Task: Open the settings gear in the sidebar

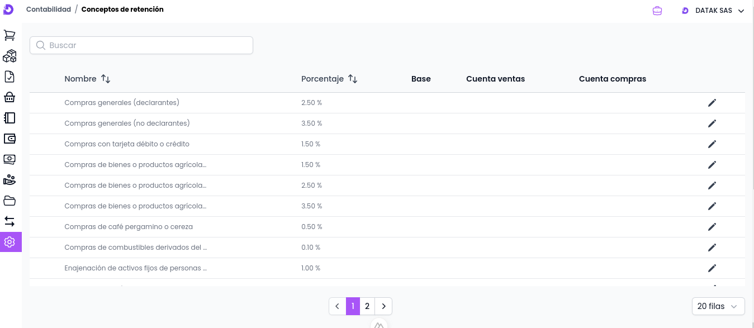Action: (10, 242)
